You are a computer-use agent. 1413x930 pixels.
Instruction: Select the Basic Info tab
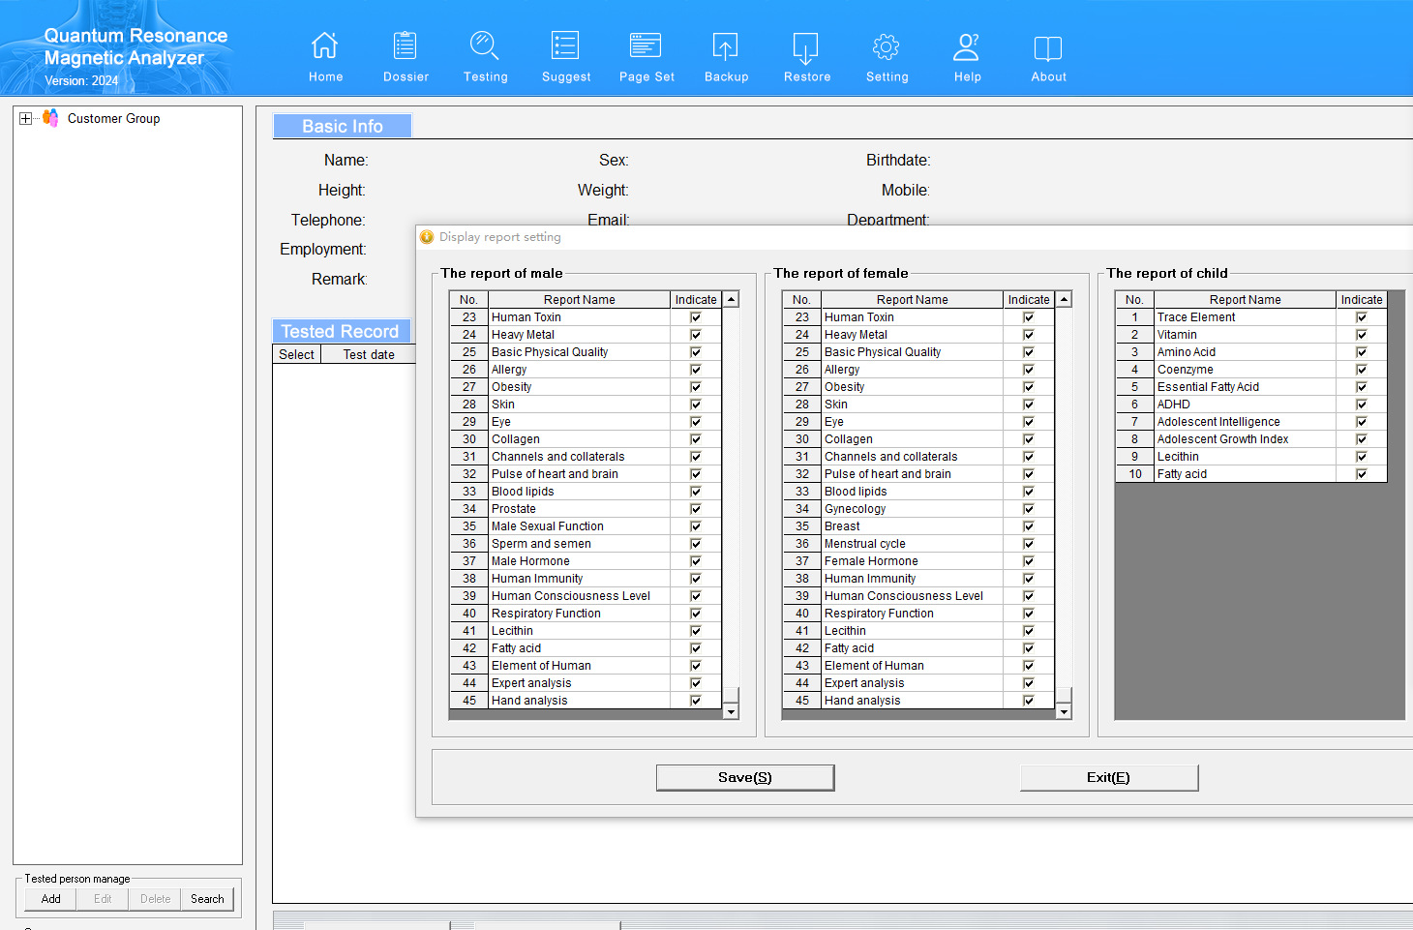[x=343, y=127]
